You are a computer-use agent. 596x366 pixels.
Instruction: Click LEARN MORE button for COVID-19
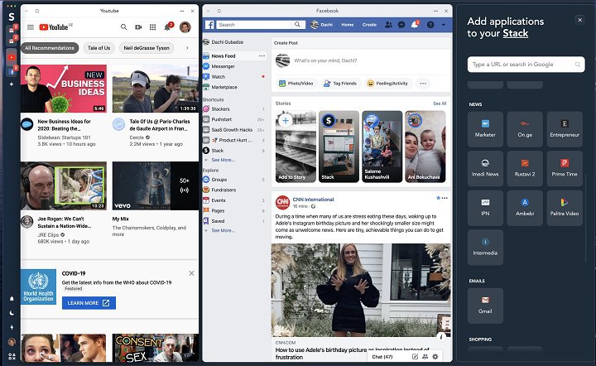coord(89,303)
